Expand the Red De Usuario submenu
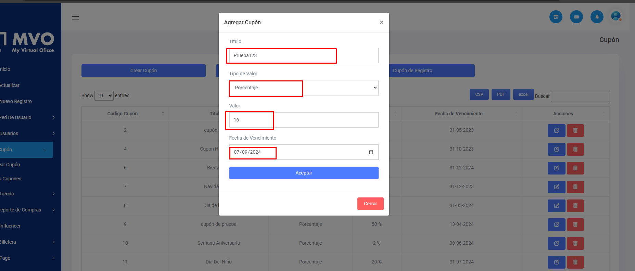 (27, 117)
